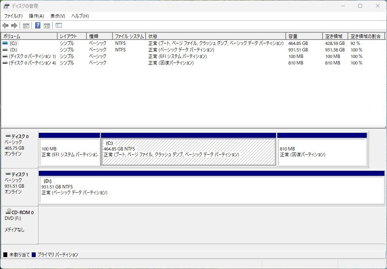Click the ディスク 1 disk icon
This screenshot has width=387, height=269.
tap(8, 174)
